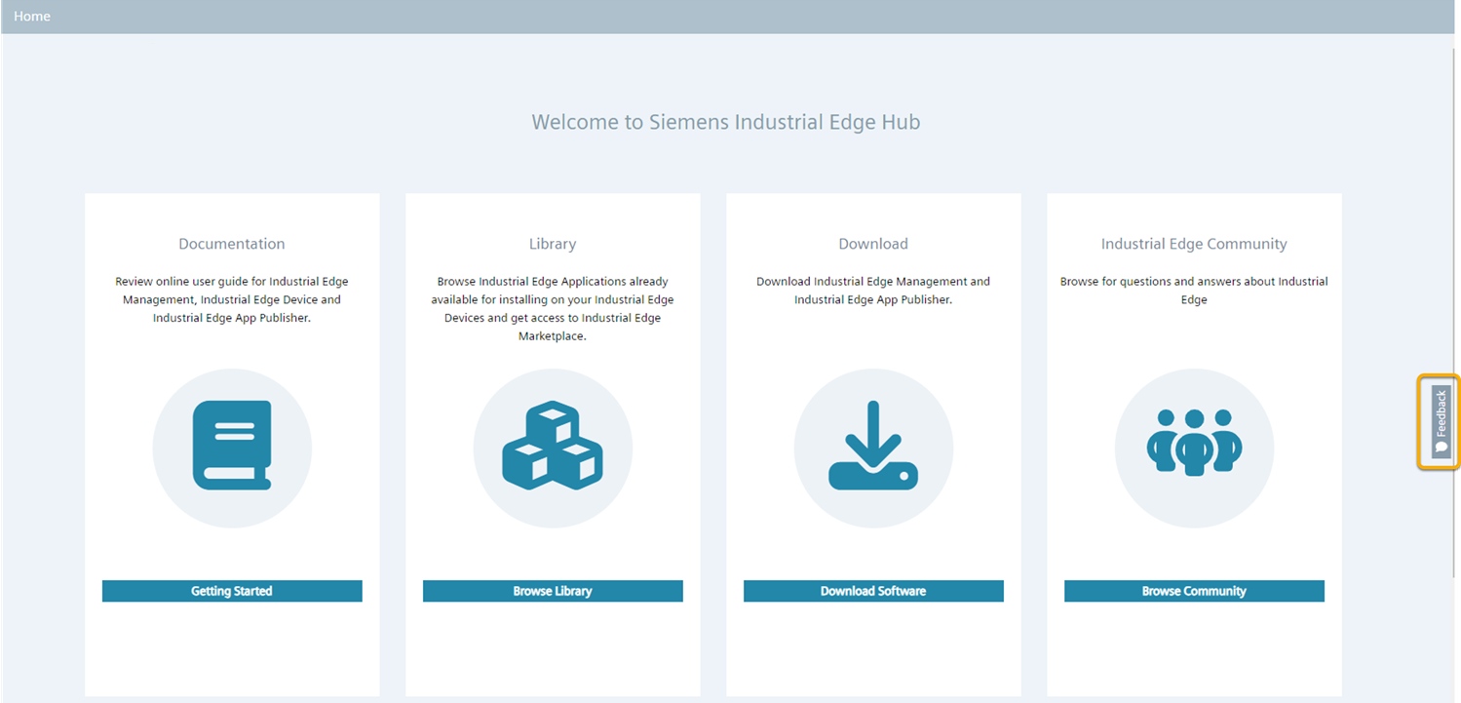Click the Browse Library button
The height and width of the screenshot is (703, 1461).
[x=552, y=590]
